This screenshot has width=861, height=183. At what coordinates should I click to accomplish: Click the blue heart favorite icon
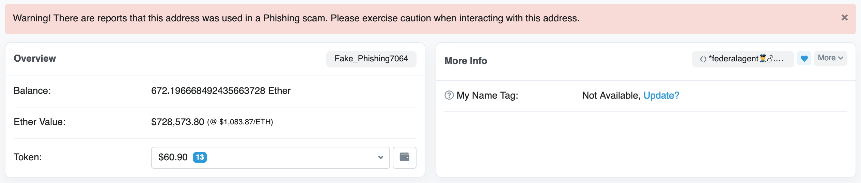[804, 59]
